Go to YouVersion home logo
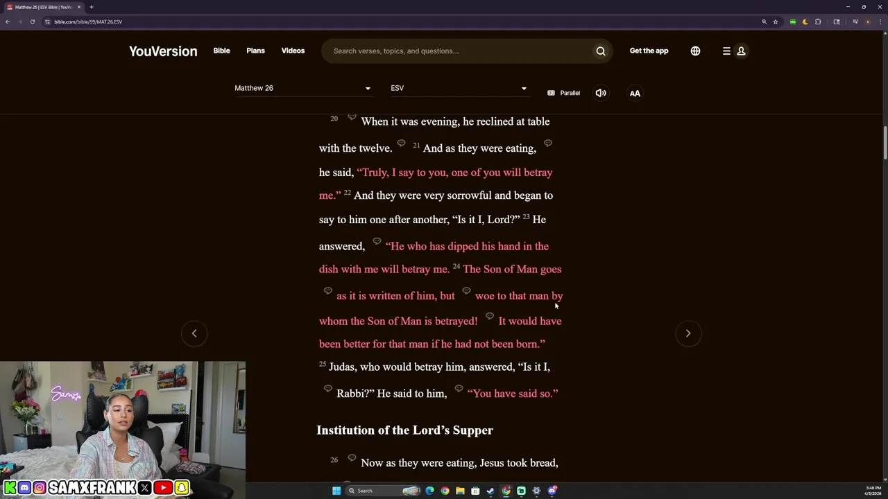This screenshot has width=888, height=499. pos(163,51)
